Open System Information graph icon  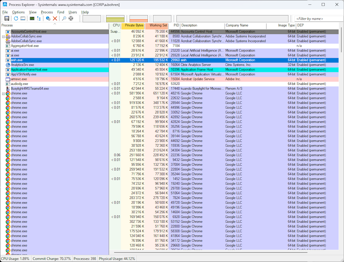coord(32,19)
